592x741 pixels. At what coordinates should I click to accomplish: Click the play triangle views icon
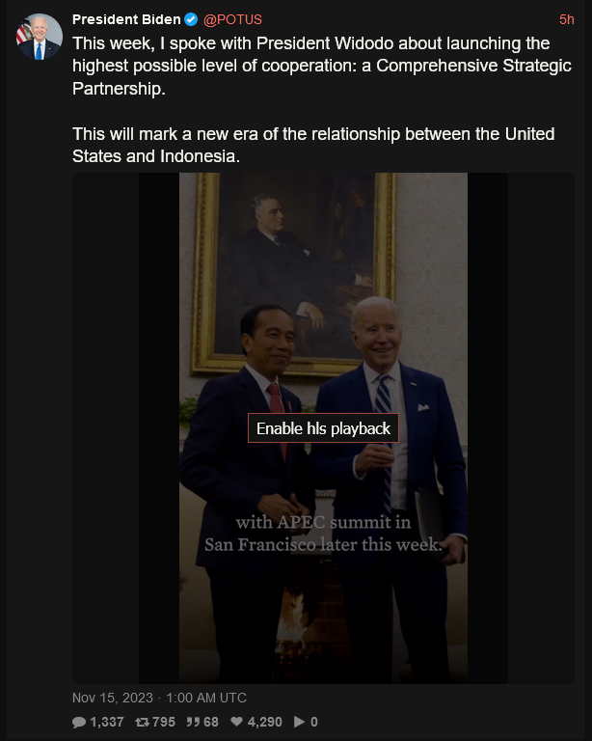[x=299, y=722]
